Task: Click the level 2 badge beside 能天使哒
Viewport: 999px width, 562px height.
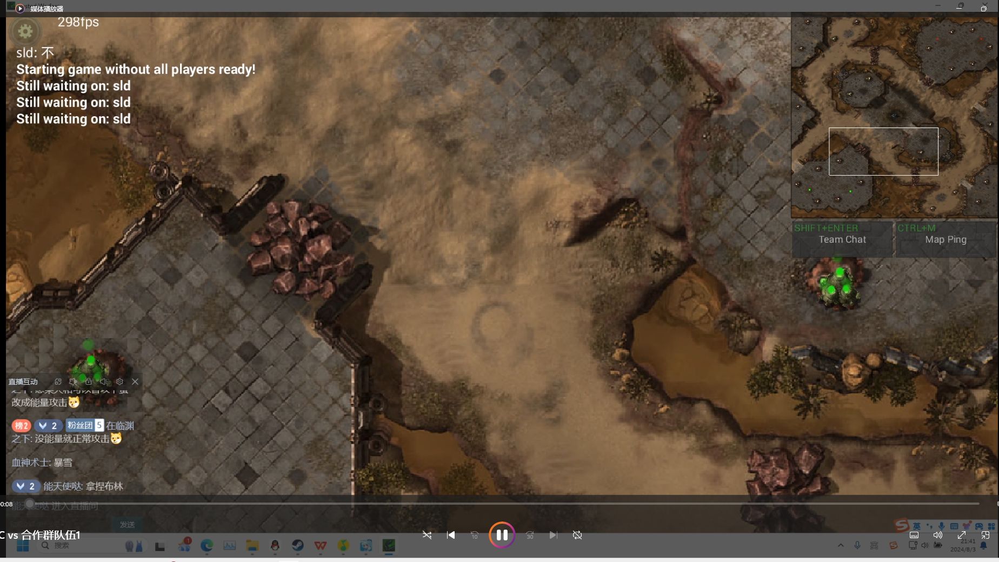Action: (25, 486)
